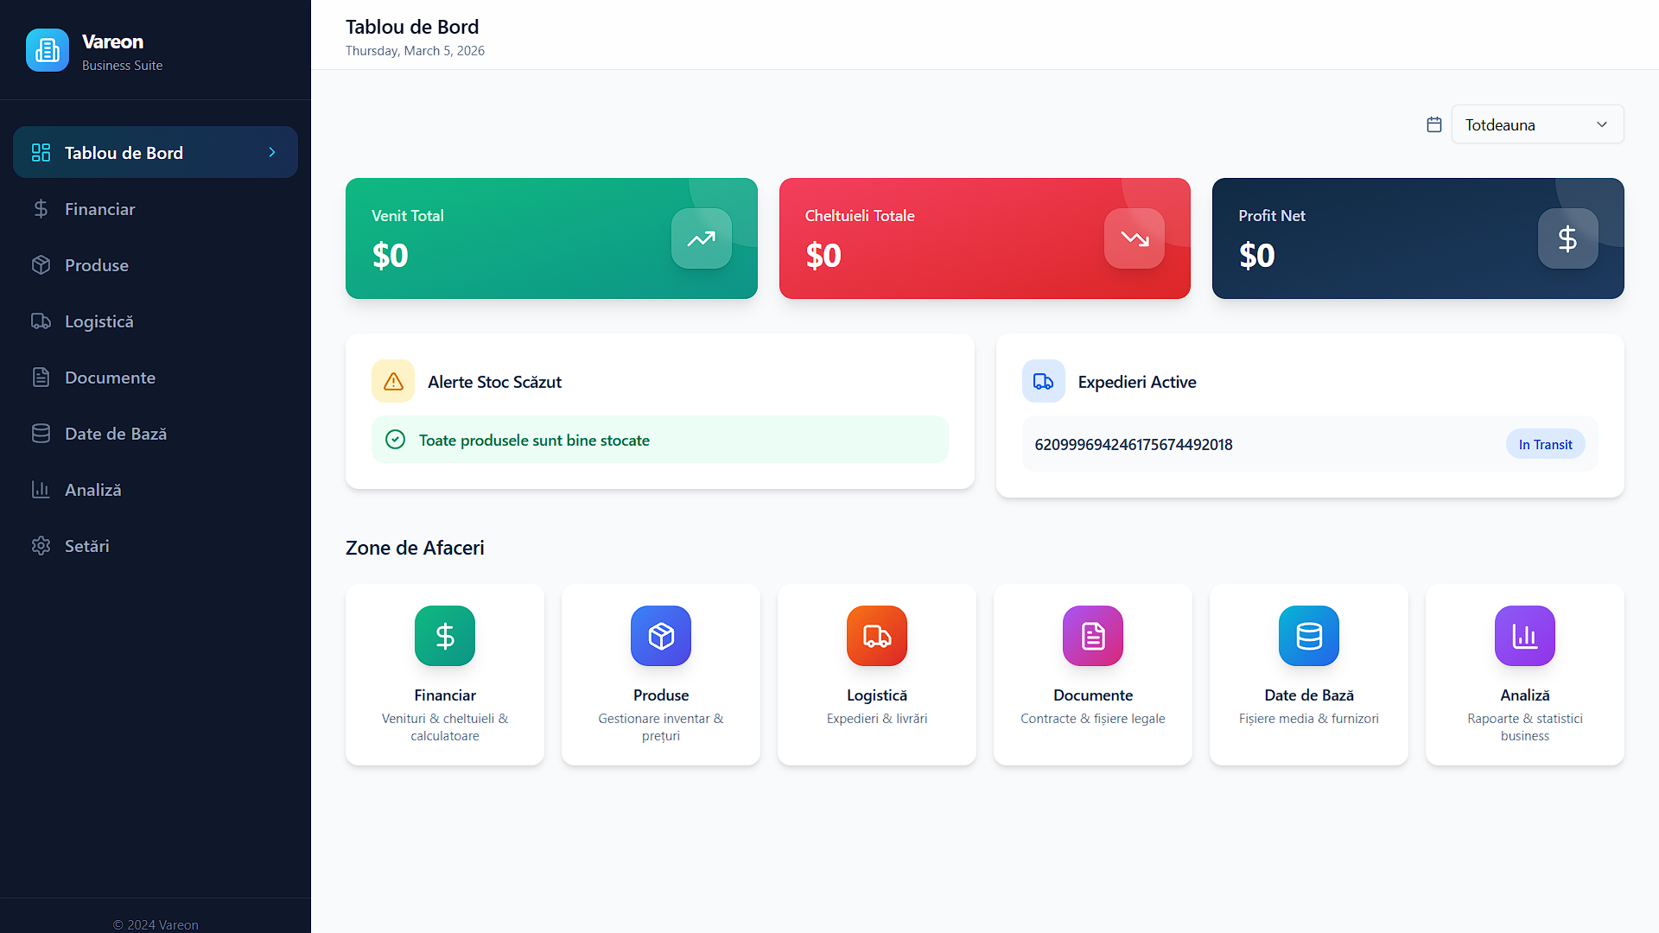Click the Logistică truck icon in sidebar

(x=41, y=321)
